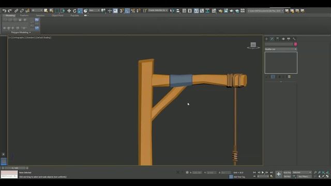Toggle the Ribbon display
331x186 pixels.
coord(197,10)
